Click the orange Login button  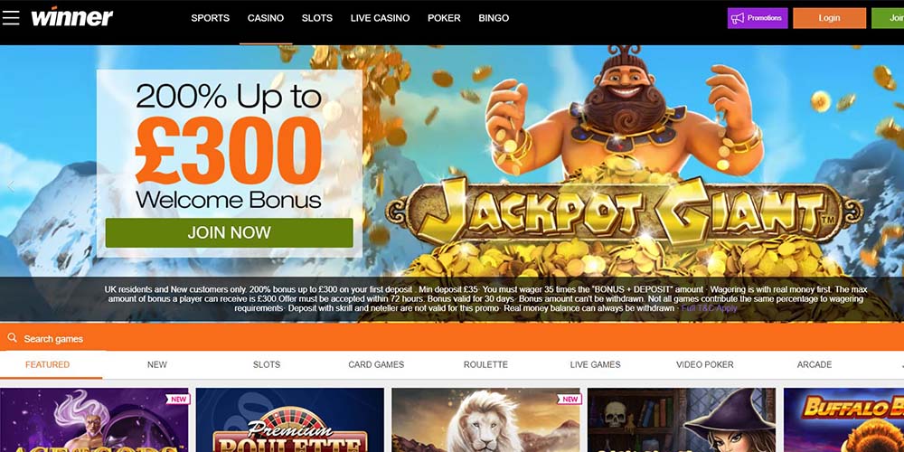click(x=829, y=18)
